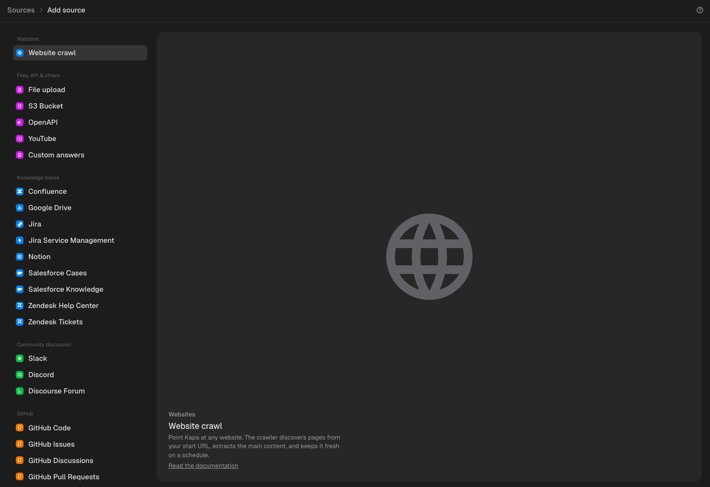Select GitHub Pull Requests label
The width and height of the screenshot is (710, 487).
(x=64, y=477)
